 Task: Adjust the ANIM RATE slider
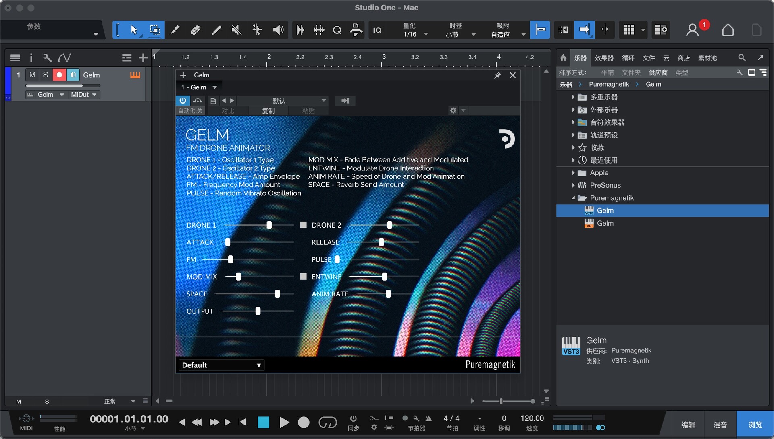(388, 294)
